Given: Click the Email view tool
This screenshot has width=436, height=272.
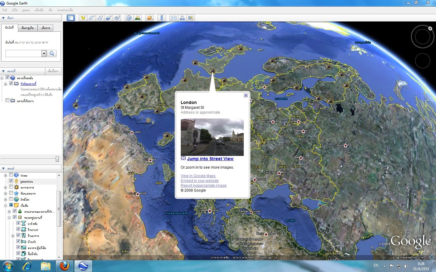Looking at the screenshot, I should pyautogui.click(x=173, y=18).
